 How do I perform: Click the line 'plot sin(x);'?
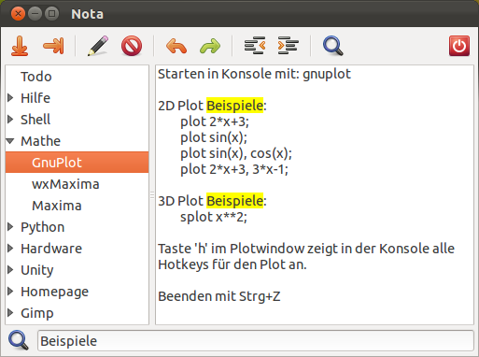click(x=214, y=137)
